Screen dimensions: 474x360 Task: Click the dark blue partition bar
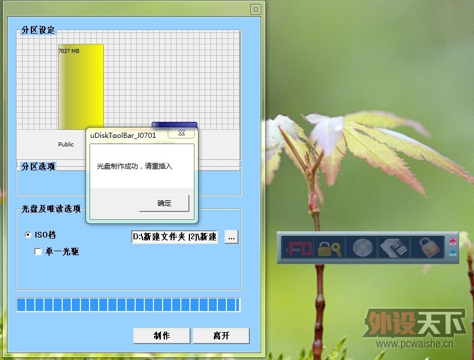(175, 125)
